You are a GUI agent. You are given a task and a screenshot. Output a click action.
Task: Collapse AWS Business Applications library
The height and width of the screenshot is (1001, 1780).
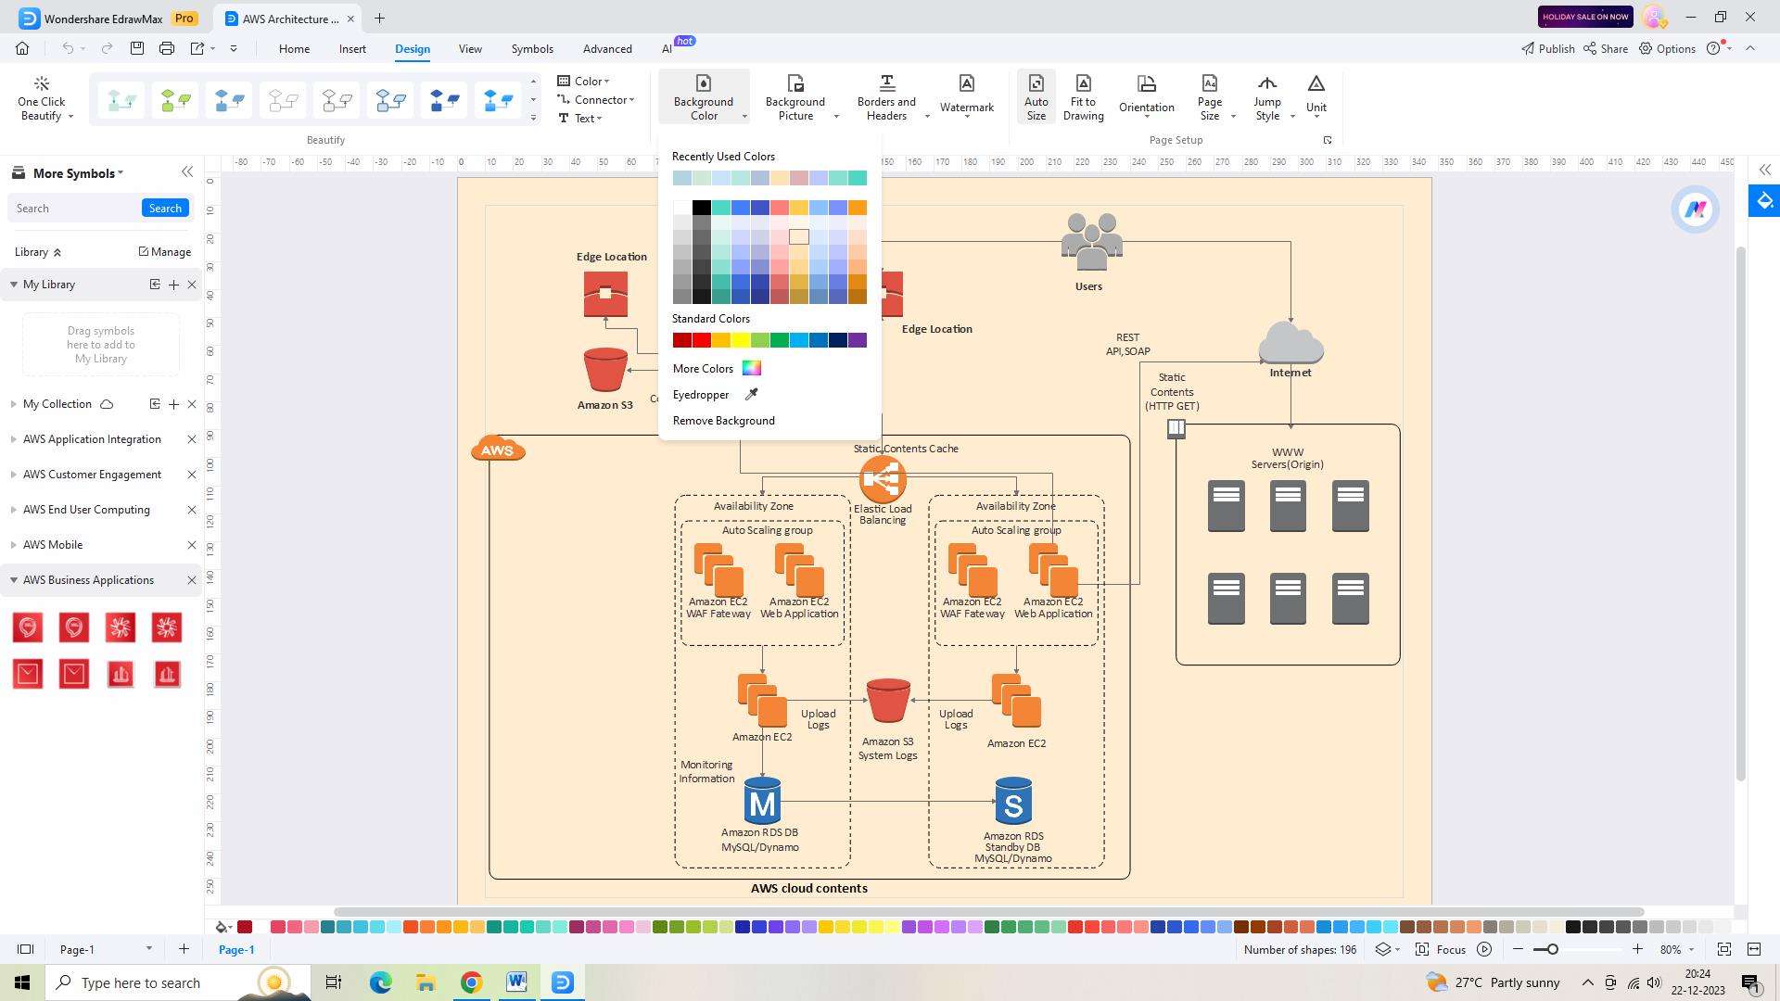coord(13,580)
